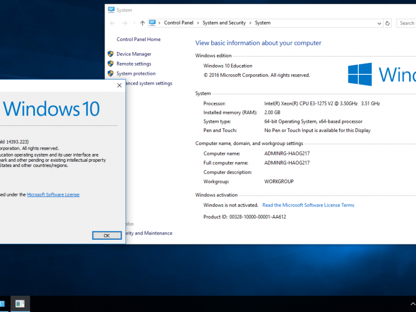Click the shield icon beside Remote settings
Viewport: 416px width, 312px height.
click(x=111, y=63)
